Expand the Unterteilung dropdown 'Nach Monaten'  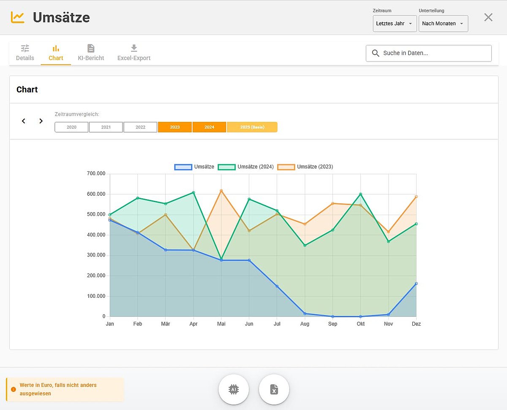(443, 24)
